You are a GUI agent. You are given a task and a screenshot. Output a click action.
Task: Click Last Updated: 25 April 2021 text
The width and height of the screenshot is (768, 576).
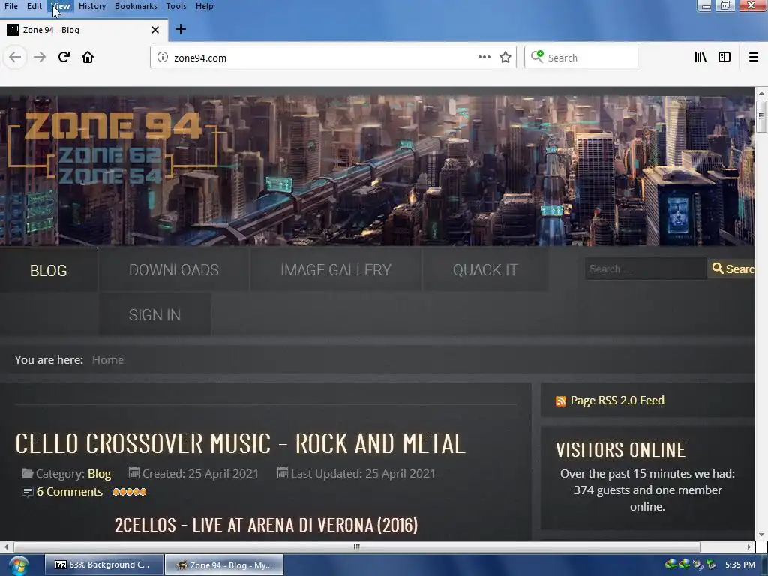pos(363,474)
